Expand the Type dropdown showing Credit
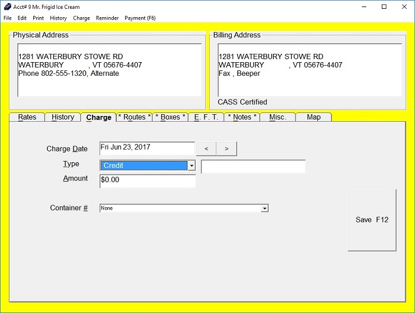415x313 pixels. coord(191,166)
